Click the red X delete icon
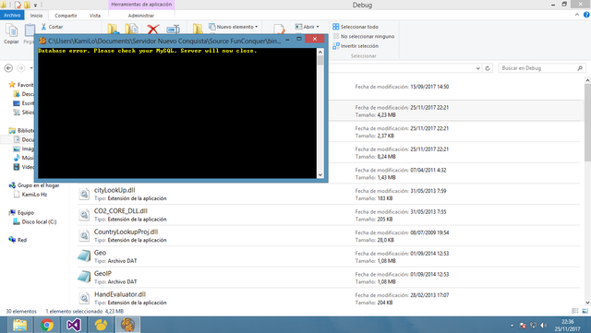This screenshot has width=591, height=333. [153, 29]
